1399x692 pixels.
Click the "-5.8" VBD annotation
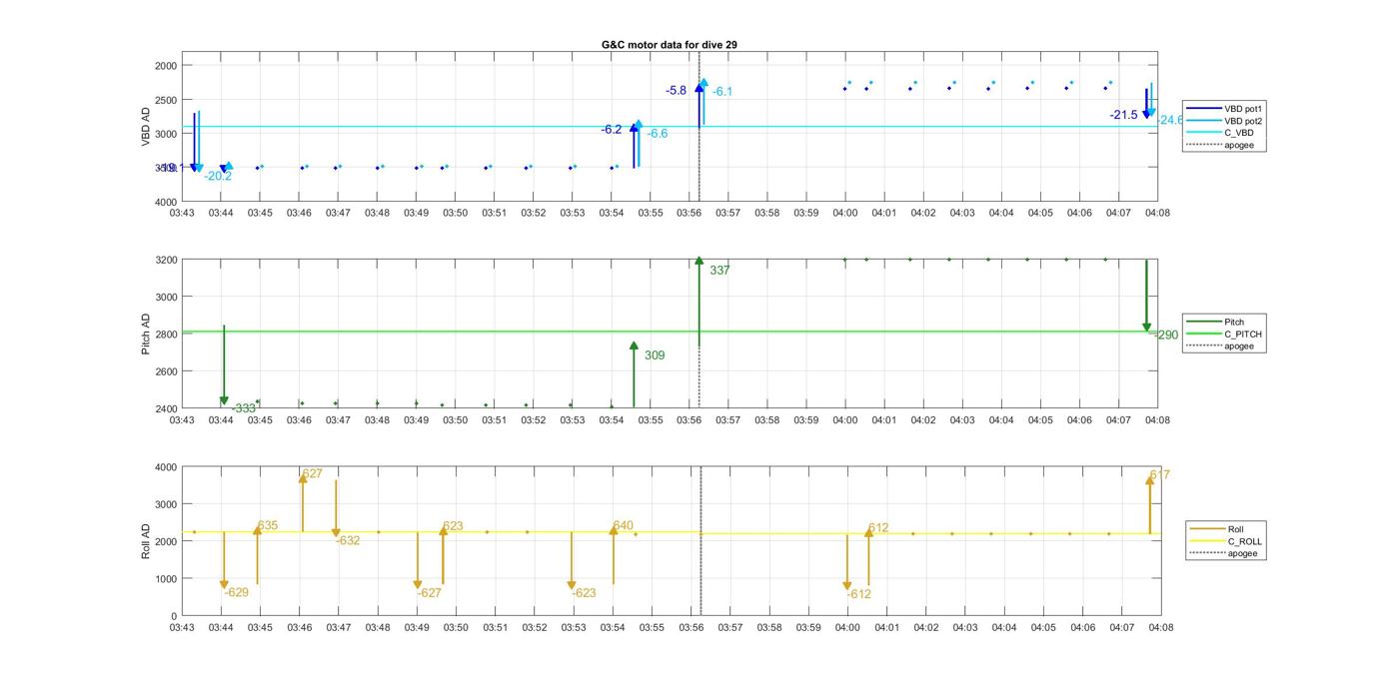coord(677,90)
